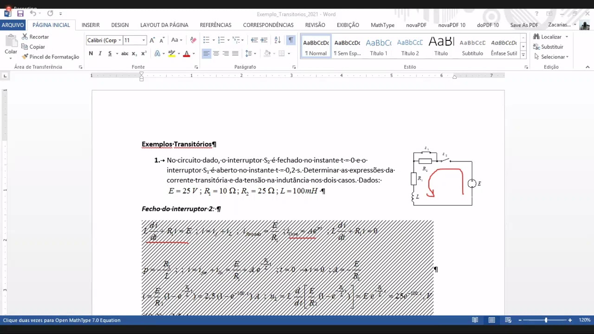Click Localizar find button

pos(547,37)
